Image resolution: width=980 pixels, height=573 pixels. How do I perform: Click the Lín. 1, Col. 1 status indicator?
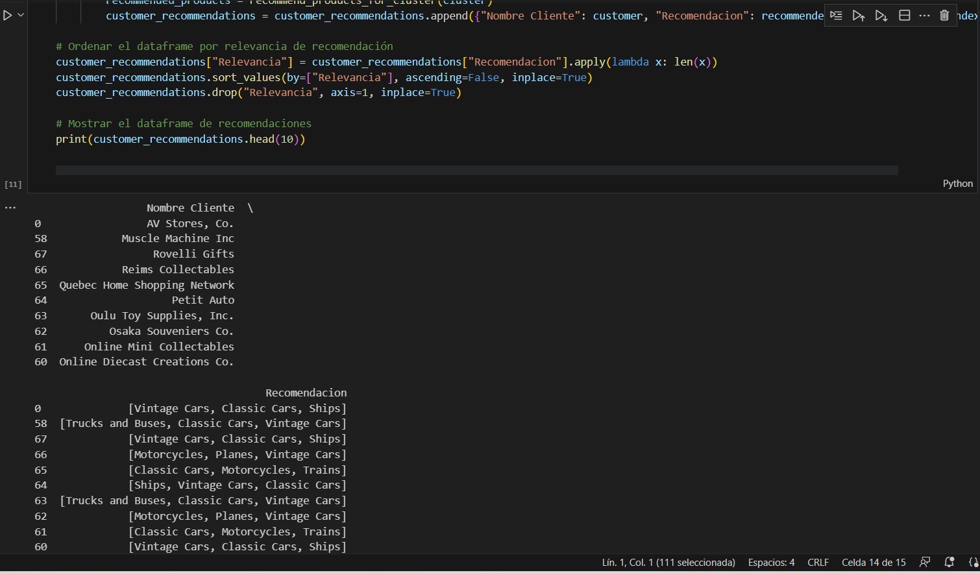pos(668,563)
